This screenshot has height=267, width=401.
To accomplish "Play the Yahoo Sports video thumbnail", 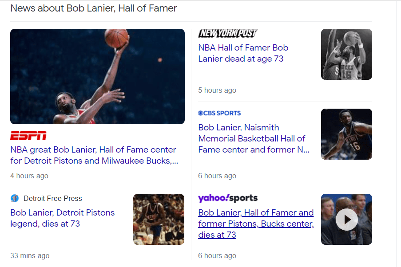I will (x=346, y=219).
